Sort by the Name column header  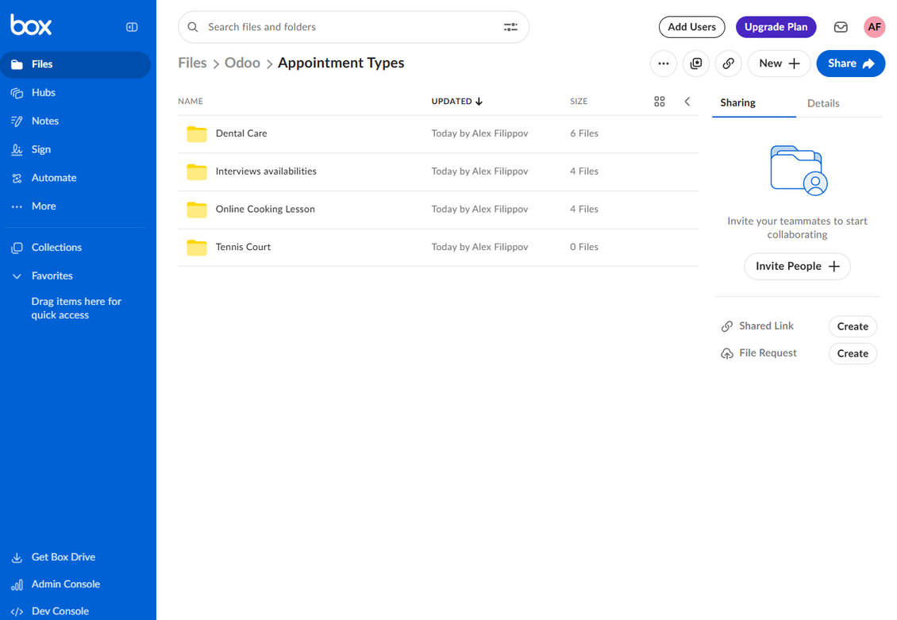[x=191, y=102]
